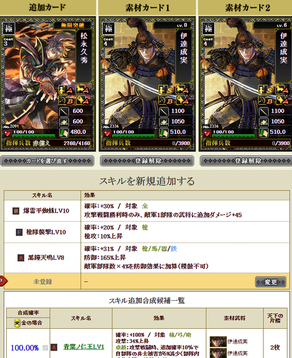Screen dimensions: 292x358
Task: Click the gold coin icon beside 金の場合
Action: pyautogui.click(x=17, y=323)
